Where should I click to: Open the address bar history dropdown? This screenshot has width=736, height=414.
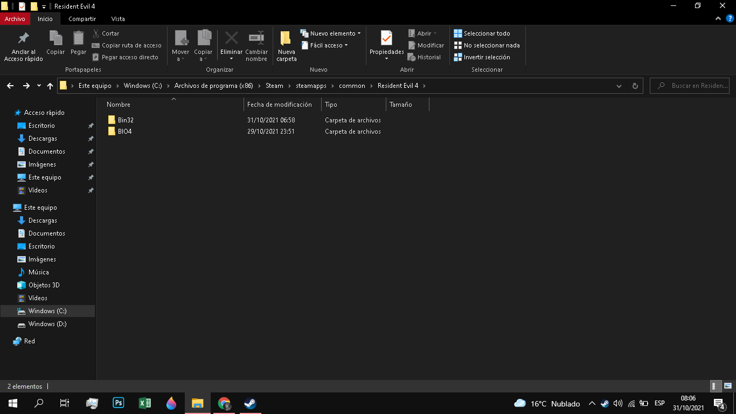[x=619, y=86]
